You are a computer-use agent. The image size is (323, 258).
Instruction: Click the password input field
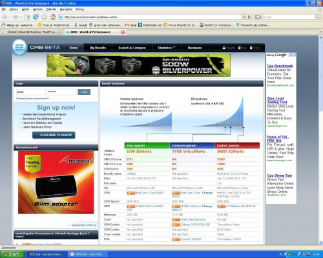pos(61,92)
